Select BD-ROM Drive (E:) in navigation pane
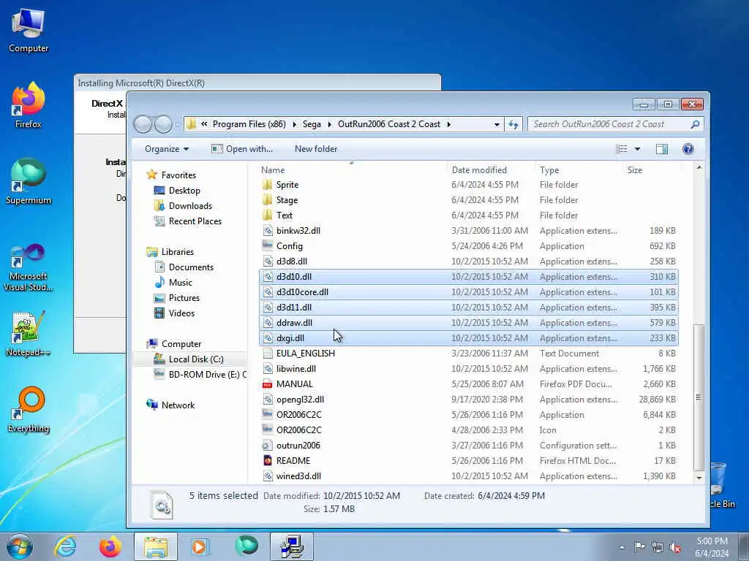Image resolution: width=749 pixels, height=561 pixels. pyautogui.click(x=207, y=375)
